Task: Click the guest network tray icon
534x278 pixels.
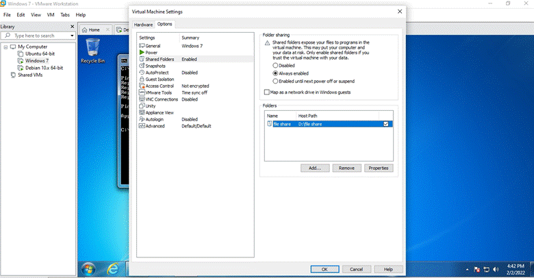Action: (486, 270)
